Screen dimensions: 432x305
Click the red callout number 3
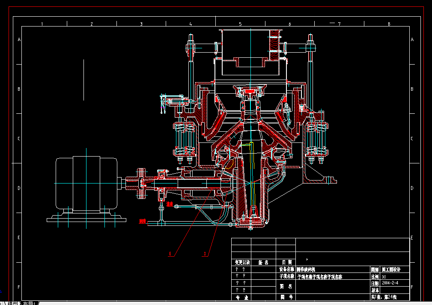(x=205, y=254)
